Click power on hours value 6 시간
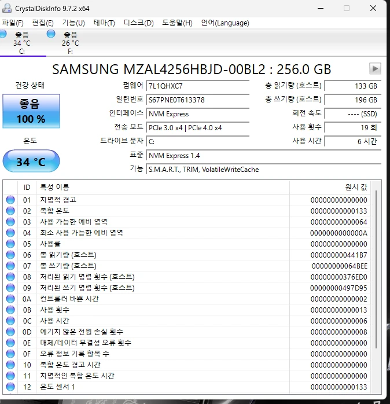 pos(352,141)
